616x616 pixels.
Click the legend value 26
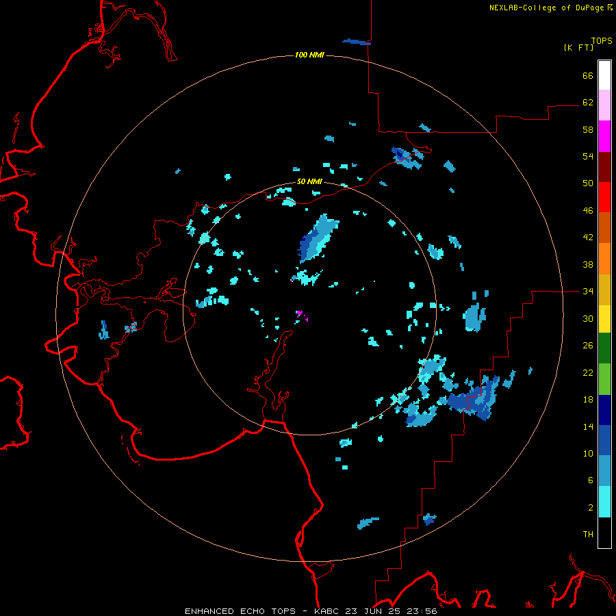point(588,346)
